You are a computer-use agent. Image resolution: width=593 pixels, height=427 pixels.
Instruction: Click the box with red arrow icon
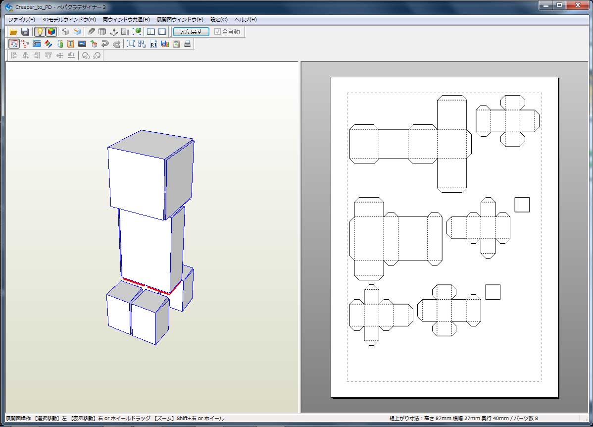[94, 44]
